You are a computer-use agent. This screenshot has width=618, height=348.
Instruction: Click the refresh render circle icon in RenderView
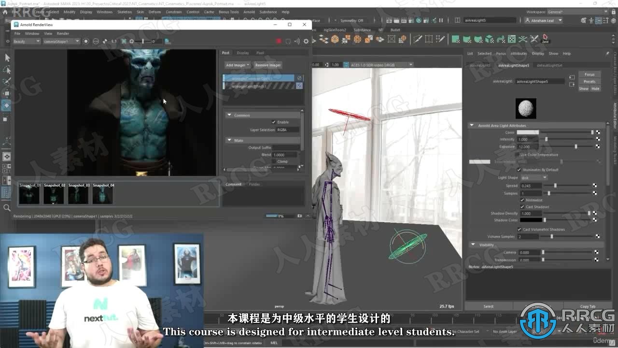(x=288, y=42)
